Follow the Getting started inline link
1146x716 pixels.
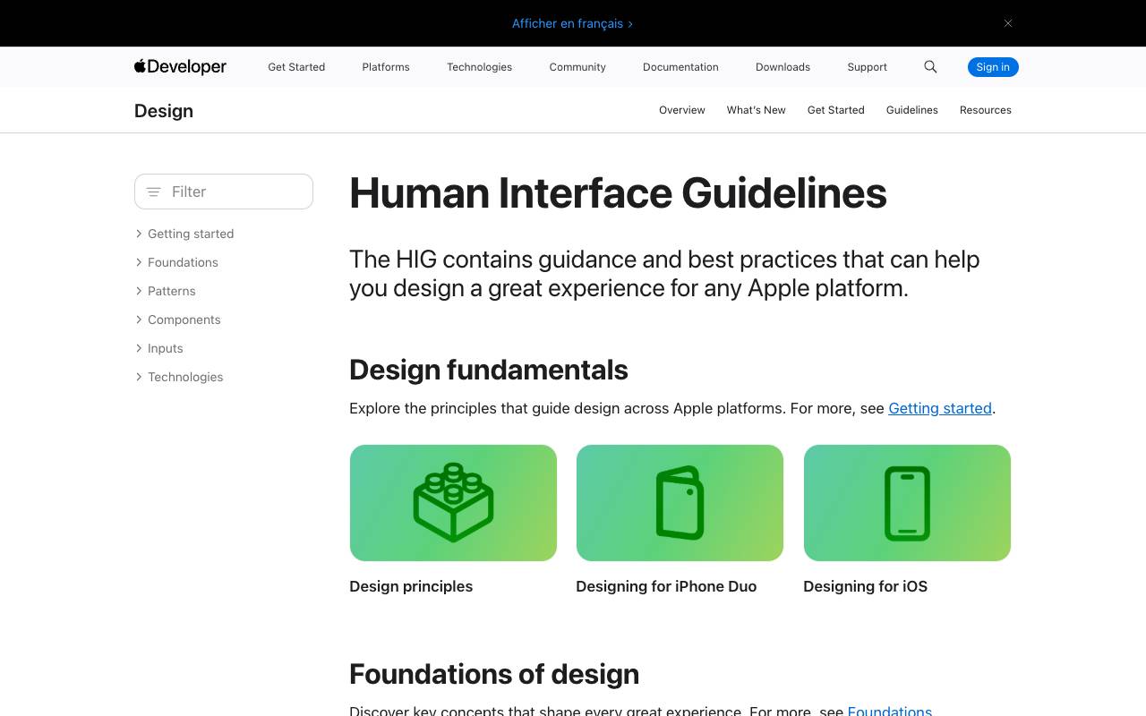[940, 408]
